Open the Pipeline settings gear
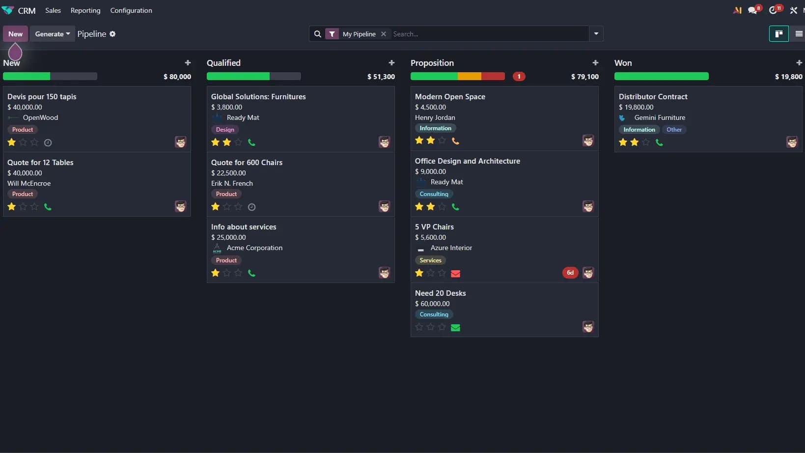This screenshot has height=453, width=805. tap(112, 34)
